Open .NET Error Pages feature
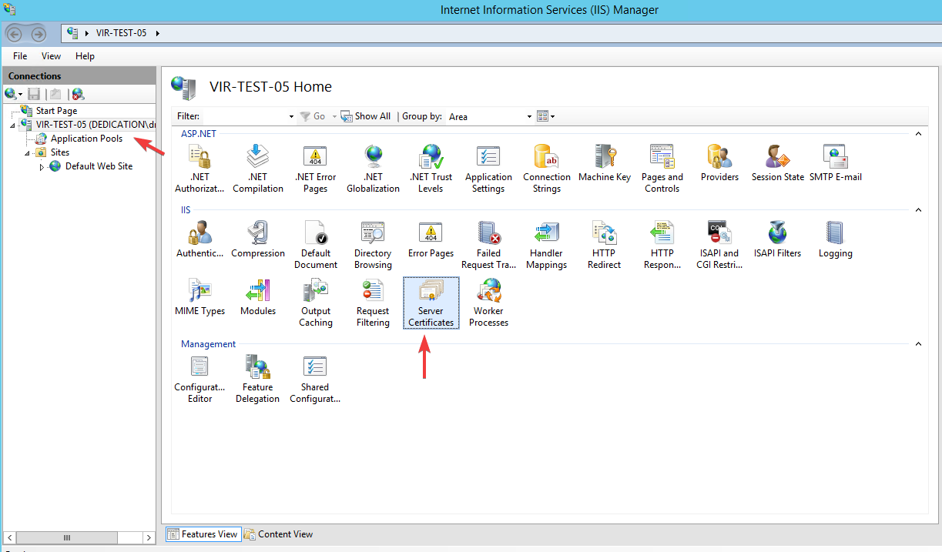The width and height of the screenshot is (942, 552). click(x=315, y=169)
